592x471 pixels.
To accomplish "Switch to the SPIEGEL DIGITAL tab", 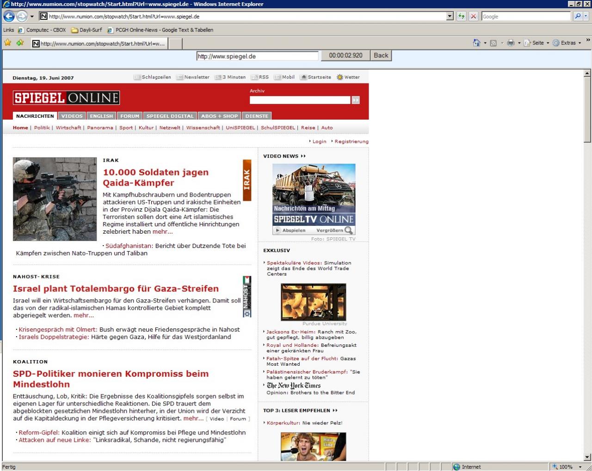I will (170, 116).
